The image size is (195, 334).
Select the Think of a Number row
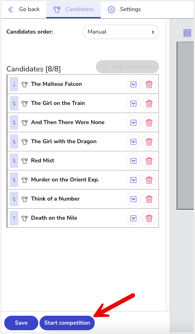pos(83,199)
